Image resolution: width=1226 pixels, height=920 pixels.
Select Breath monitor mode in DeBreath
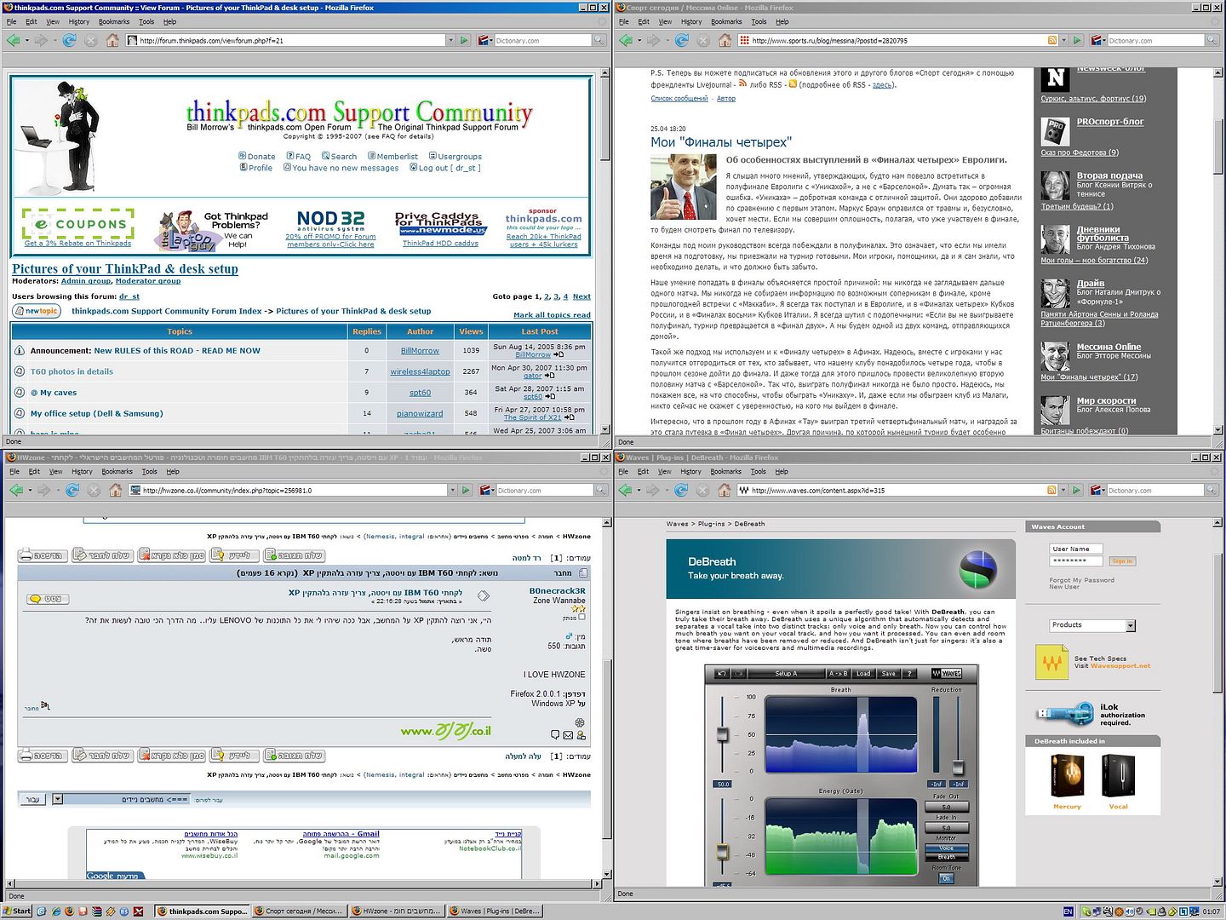click(947, 857)
